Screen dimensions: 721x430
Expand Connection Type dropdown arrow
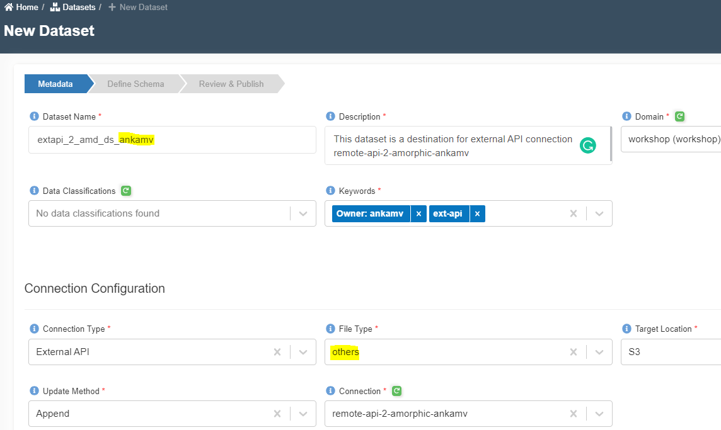pyautogui.click(x=303, y=352)
